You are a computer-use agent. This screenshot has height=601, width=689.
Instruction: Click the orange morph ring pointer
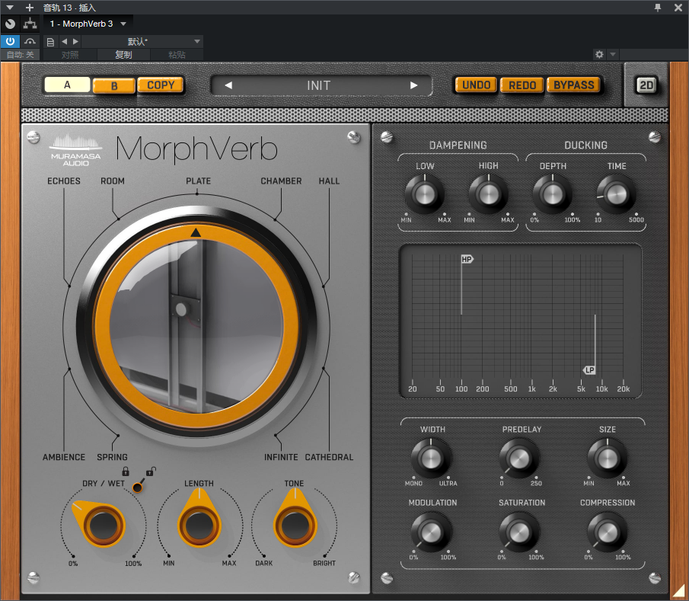pos(196,232)
